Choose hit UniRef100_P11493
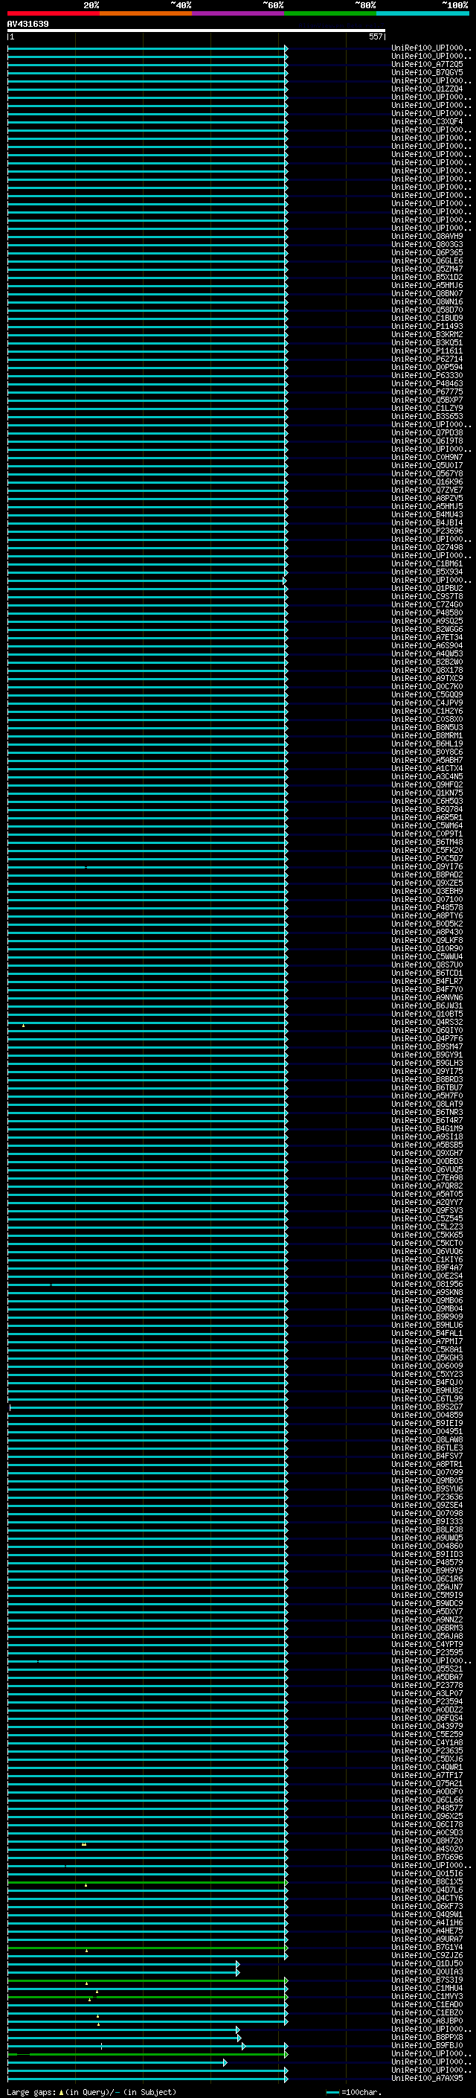Screen dimensions: 476x2098 tap(427, 326)
